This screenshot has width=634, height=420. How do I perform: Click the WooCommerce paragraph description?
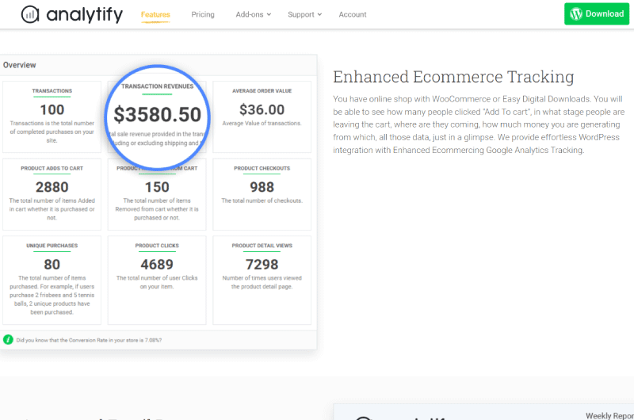coord(479,124)
